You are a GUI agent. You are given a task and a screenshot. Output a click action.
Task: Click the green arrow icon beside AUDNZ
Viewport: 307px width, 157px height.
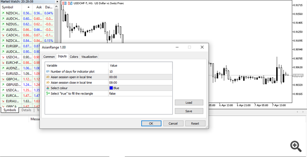click(3, 68)
